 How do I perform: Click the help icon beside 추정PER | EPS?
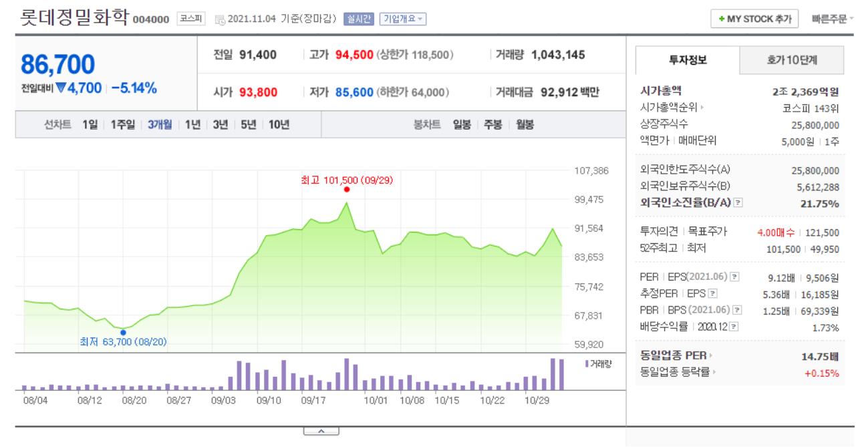tap(712, 293)
